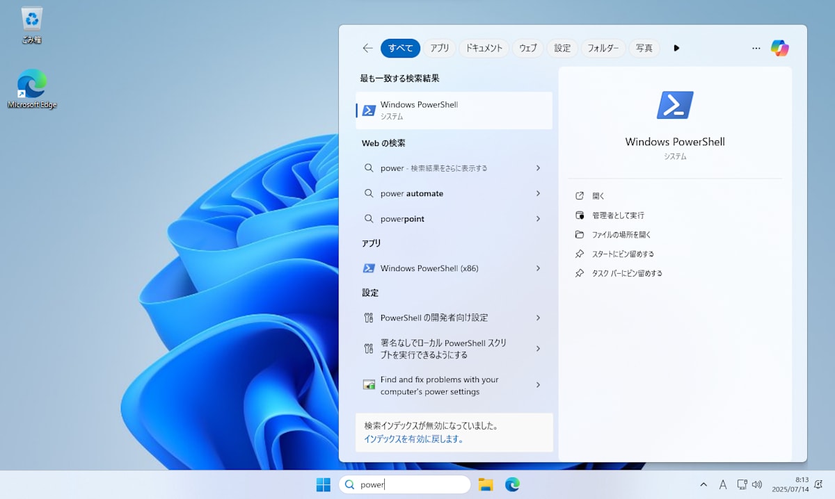Choose ファイルの場所を開く
This screenshot has height=499, width=835.
pyautogui.click(x=621, y=235)
